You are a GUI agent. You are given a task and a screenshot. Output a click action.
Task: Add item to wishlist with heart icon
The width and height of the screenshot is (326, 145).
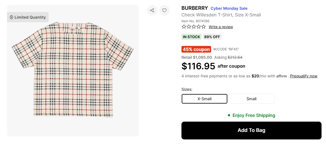click(164, 10)
